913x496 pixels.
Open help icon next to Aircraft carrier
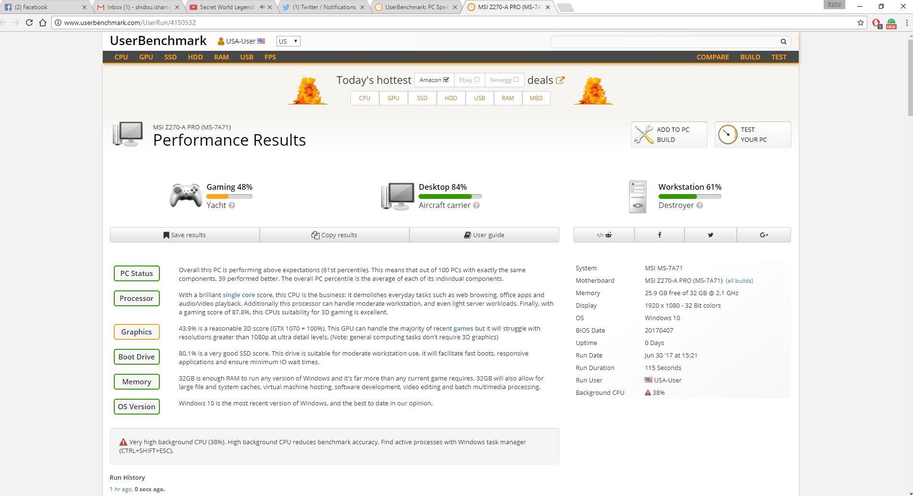pos(476,205)
